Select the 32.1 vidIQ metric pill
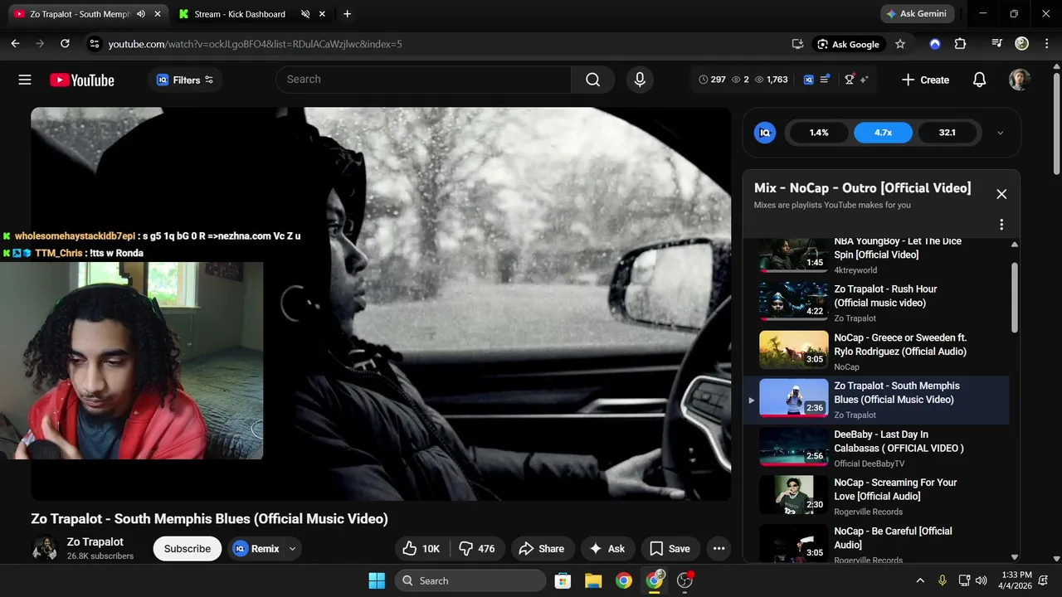This screenshot has width=1062, height=597. [x=947, y=133]
